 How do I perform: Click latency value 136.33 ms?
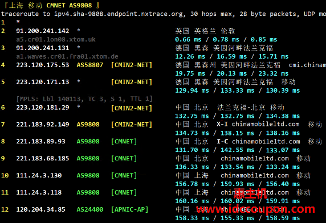coord(192,167)
